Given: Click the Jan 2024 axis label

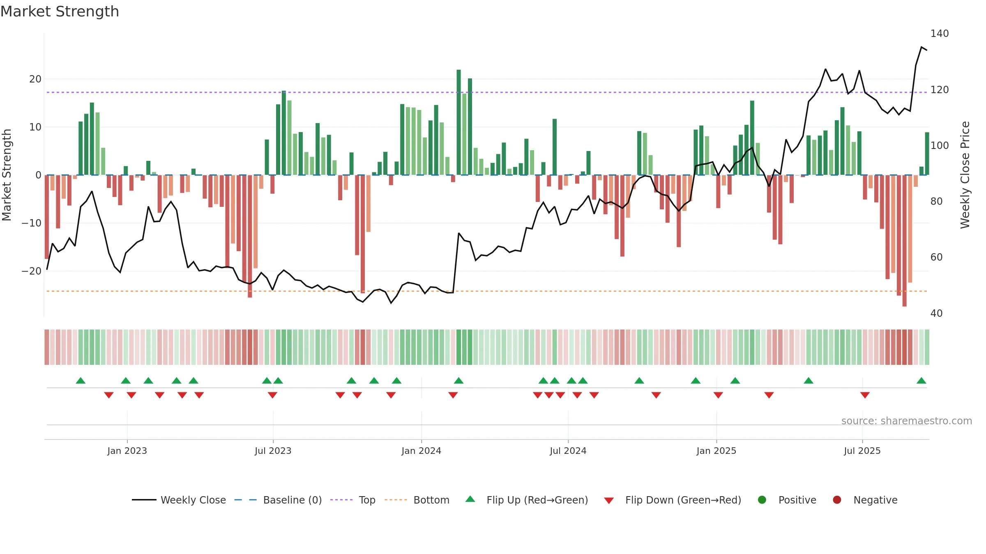Looking at the screenshot, I should pyautogui.click(x=421, y=451).
